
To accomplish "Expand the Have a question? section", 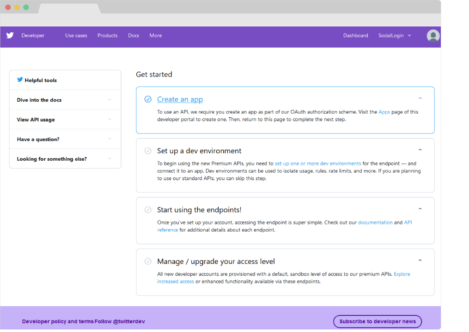I will coord(110,139).
